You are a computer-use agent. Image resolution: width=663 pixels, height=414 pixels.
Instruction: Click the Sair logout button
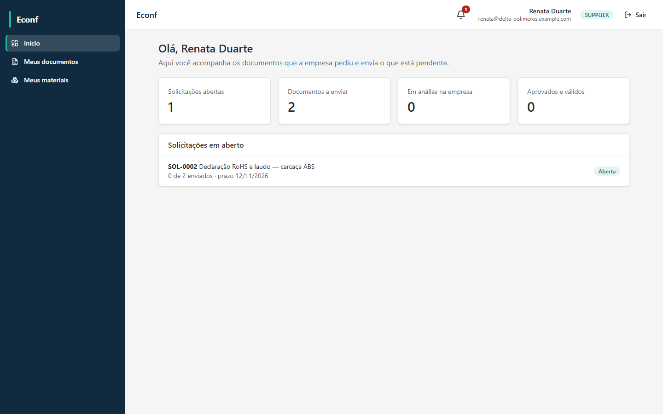coord(635,15)
